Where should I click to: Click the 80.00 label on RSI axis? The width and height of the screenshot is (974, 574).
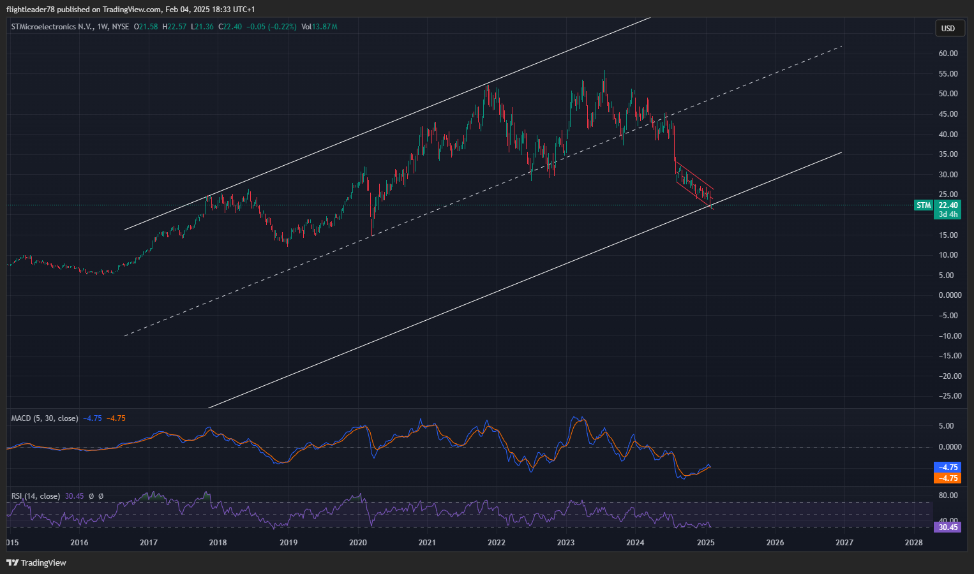pyautogui.click(x=948, y=496)
